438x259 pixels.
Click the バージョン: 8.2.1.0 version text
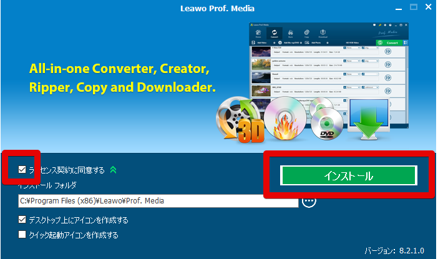(x=394, y=251)
